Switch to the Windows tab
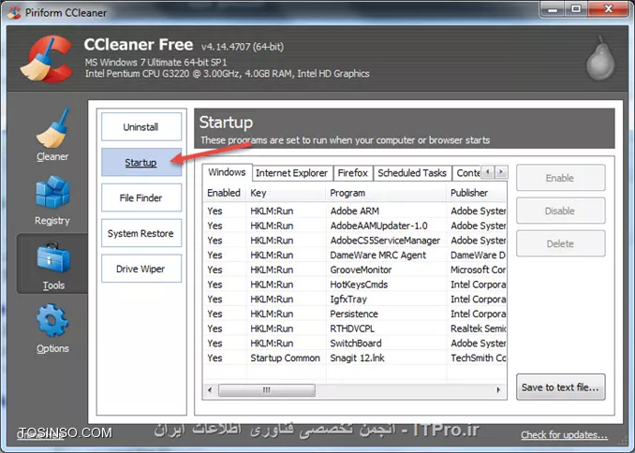635x453 pixels. click(227, 172)
